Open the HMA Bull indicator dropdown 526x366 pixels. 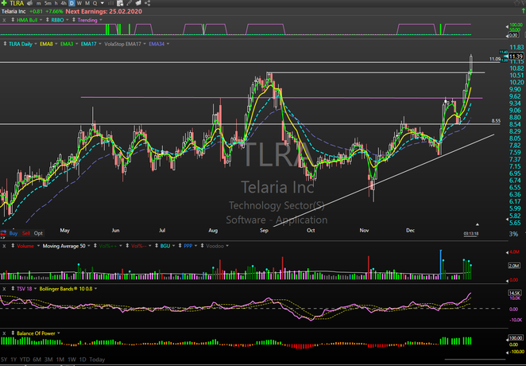(41, 20)
